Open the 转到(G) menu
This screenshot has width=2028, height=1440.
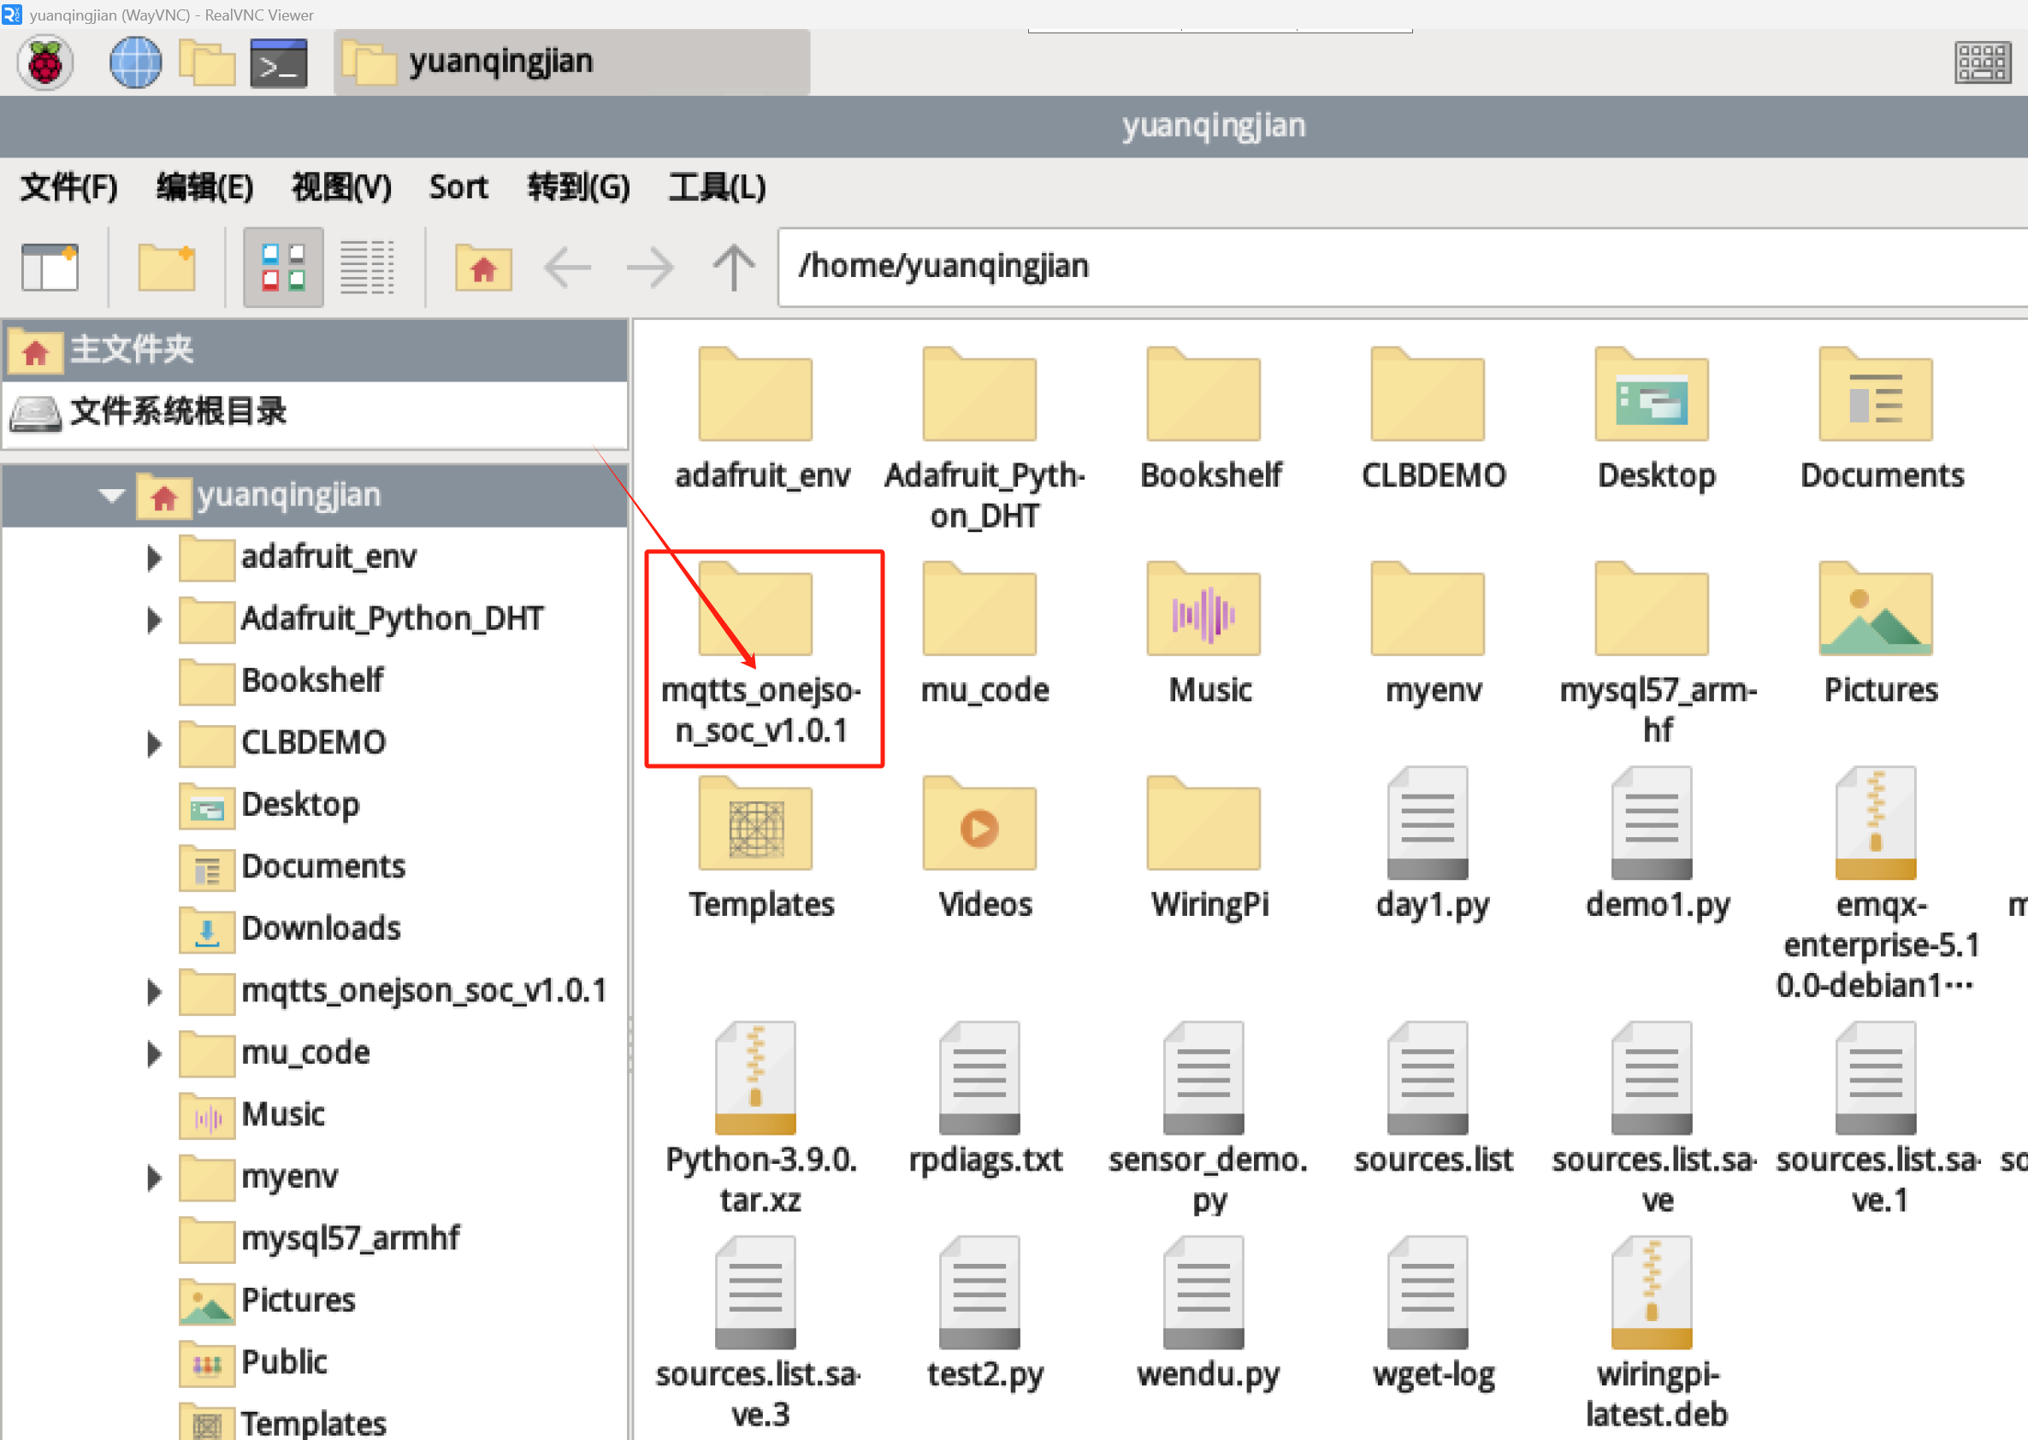coord(578,187)
